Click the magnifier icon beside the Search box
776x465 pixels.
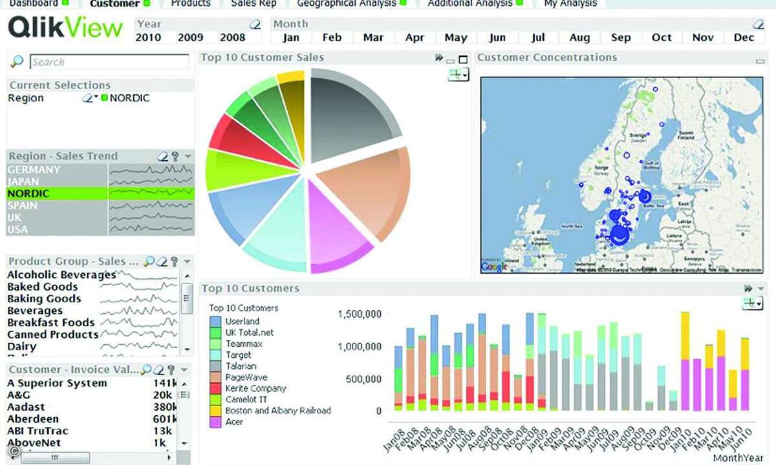[17, 61]
